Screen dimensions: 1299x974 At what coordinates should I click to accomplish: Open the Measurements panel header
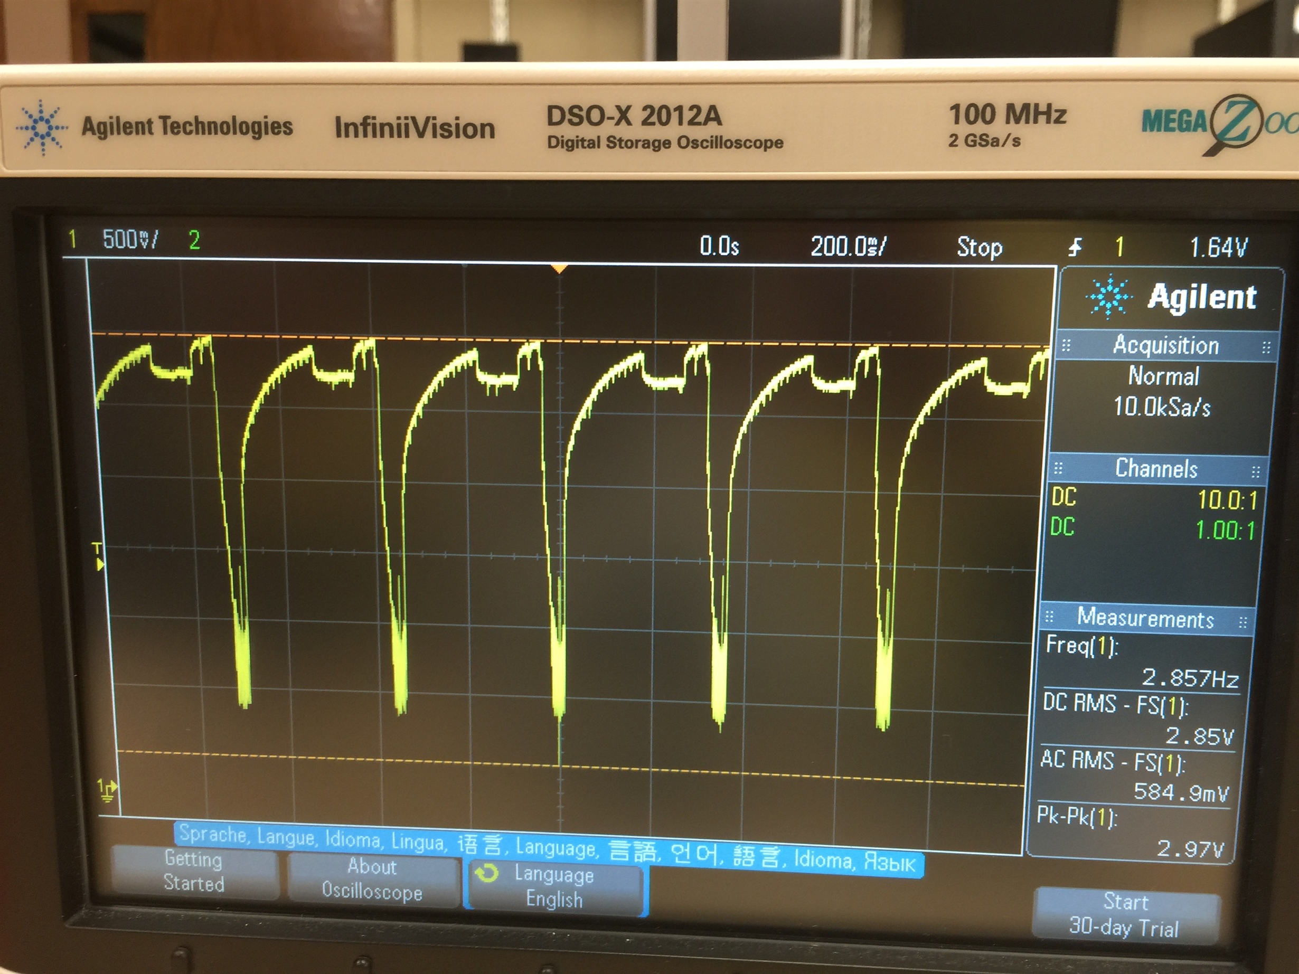click(1145, 619)
